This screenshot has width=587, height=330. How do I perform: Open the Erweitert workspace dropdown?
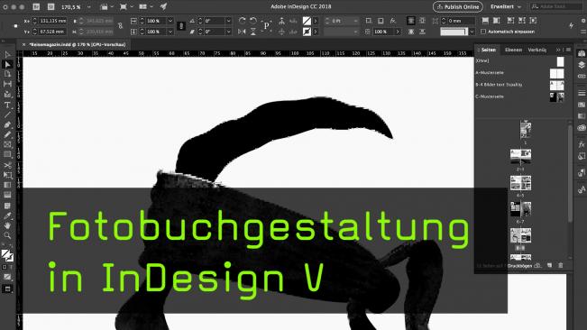(x=506, y=6)
